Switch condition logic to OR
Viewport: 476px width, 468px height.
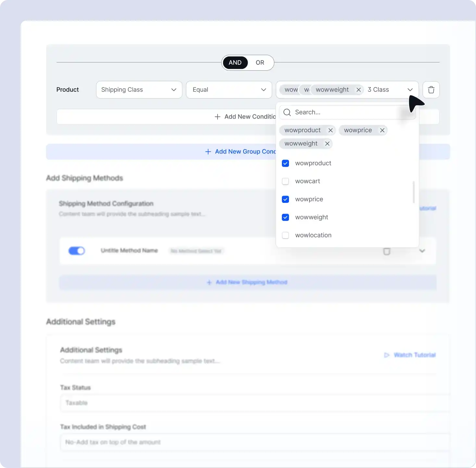[x=260, y=63]
